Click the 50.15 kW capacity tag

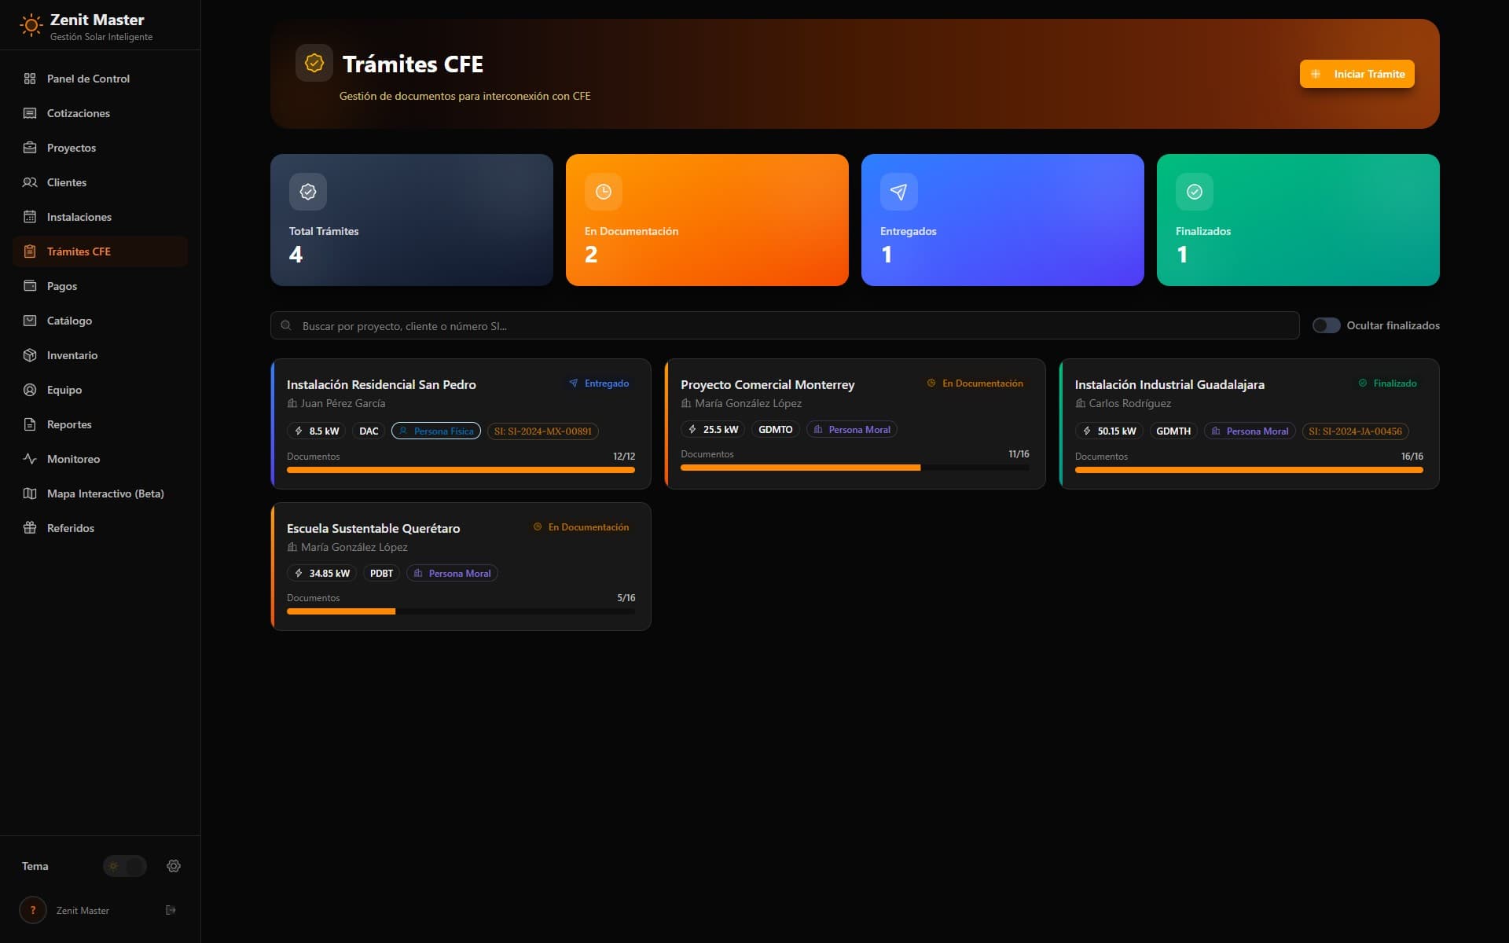(x=1109, y=431)
